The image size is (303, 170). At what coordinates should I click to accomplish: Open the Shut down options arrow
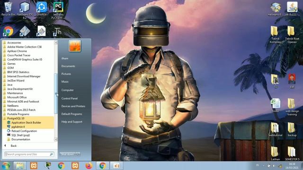[x=78, y=154]
